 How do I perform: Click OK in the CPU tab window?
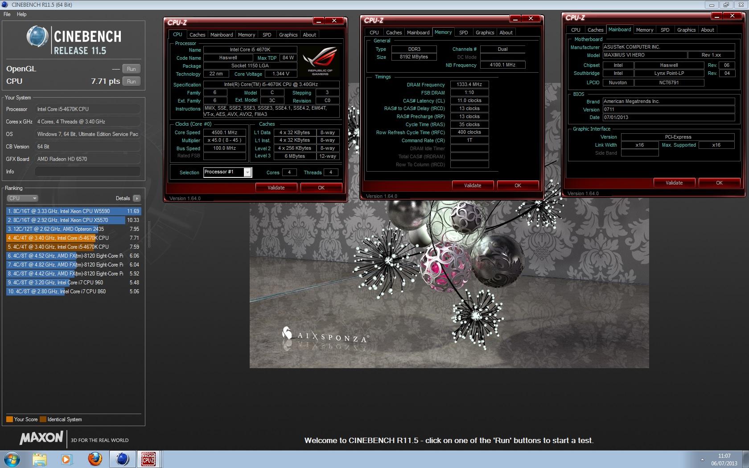pos(321,188)
